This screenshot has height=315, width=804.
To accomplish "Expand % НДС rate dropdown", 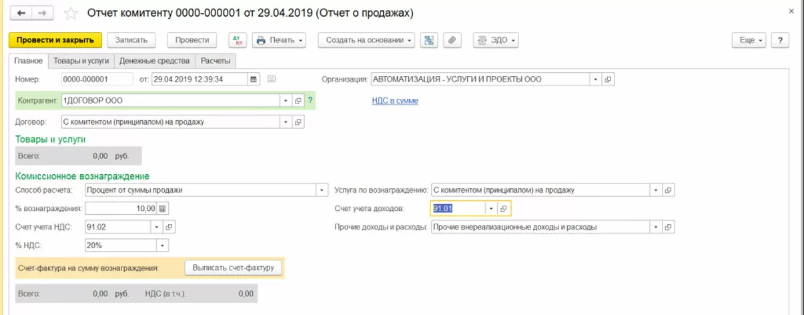I will click(x=162, y=245).
